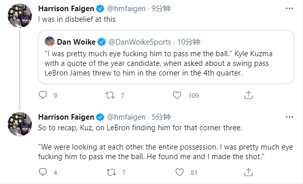Open @DanWoikeSports handle link
The width and height of the screenshot is (303, 184).
click(x=139, y=42)
